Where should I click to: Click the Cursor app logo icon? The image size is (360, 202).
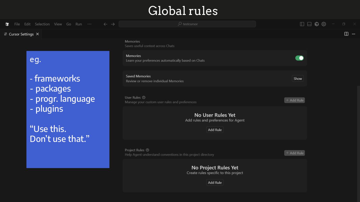tap(7, 24)
